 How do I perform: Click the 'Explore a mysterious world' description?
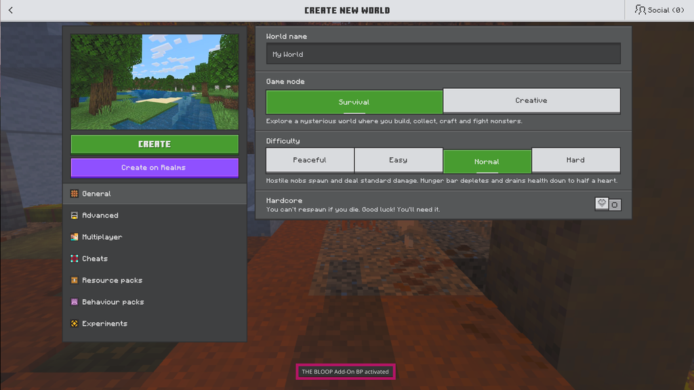click(x=394, y=121)
